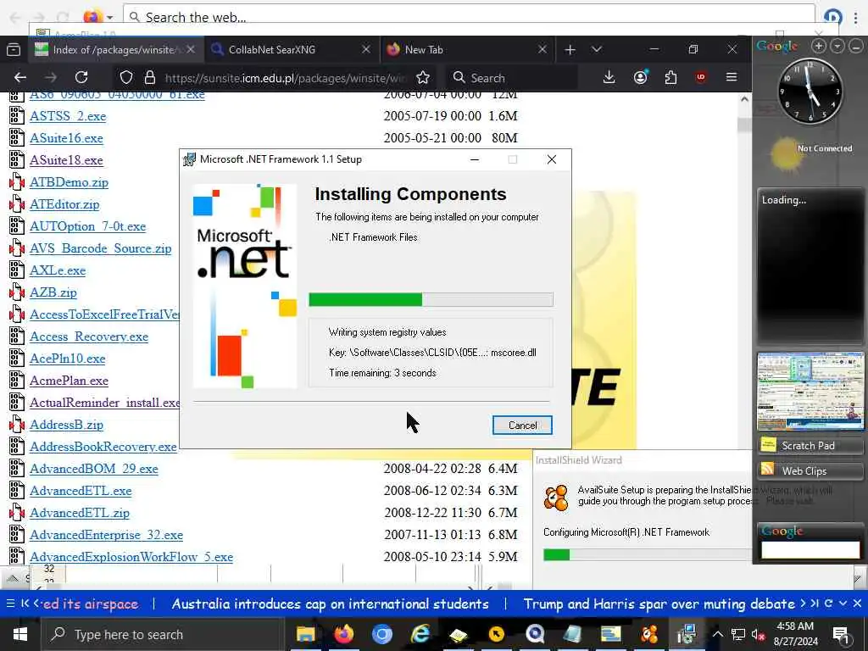Screen dimensions: 868x651
Task: Expand the news ticker chevron
Action: (843, 604)
